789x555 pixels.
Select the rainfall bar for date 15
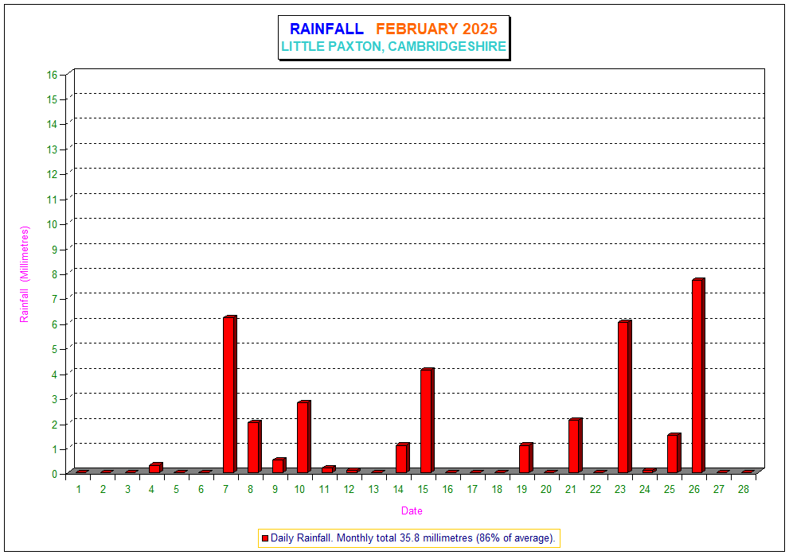[428, 421]
